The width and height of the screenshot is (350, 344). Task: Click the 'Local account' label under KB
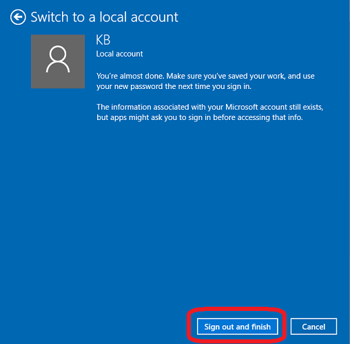[119, 54]
